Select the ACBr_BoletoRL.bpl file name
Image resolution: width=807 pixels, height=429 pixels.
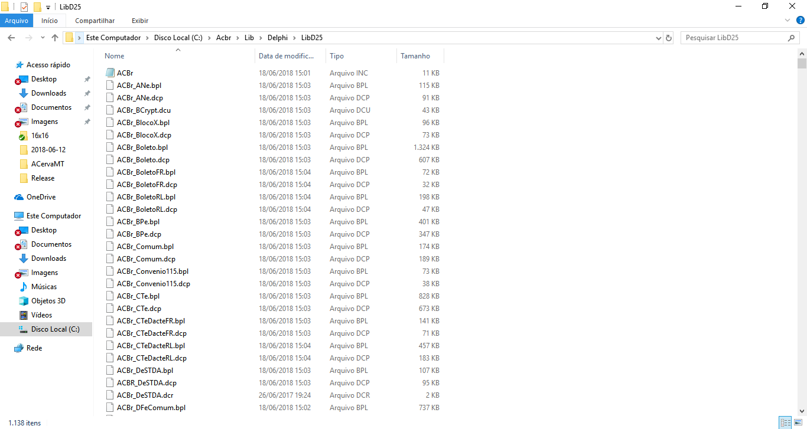pyautogui.click(x=147, y=197)
